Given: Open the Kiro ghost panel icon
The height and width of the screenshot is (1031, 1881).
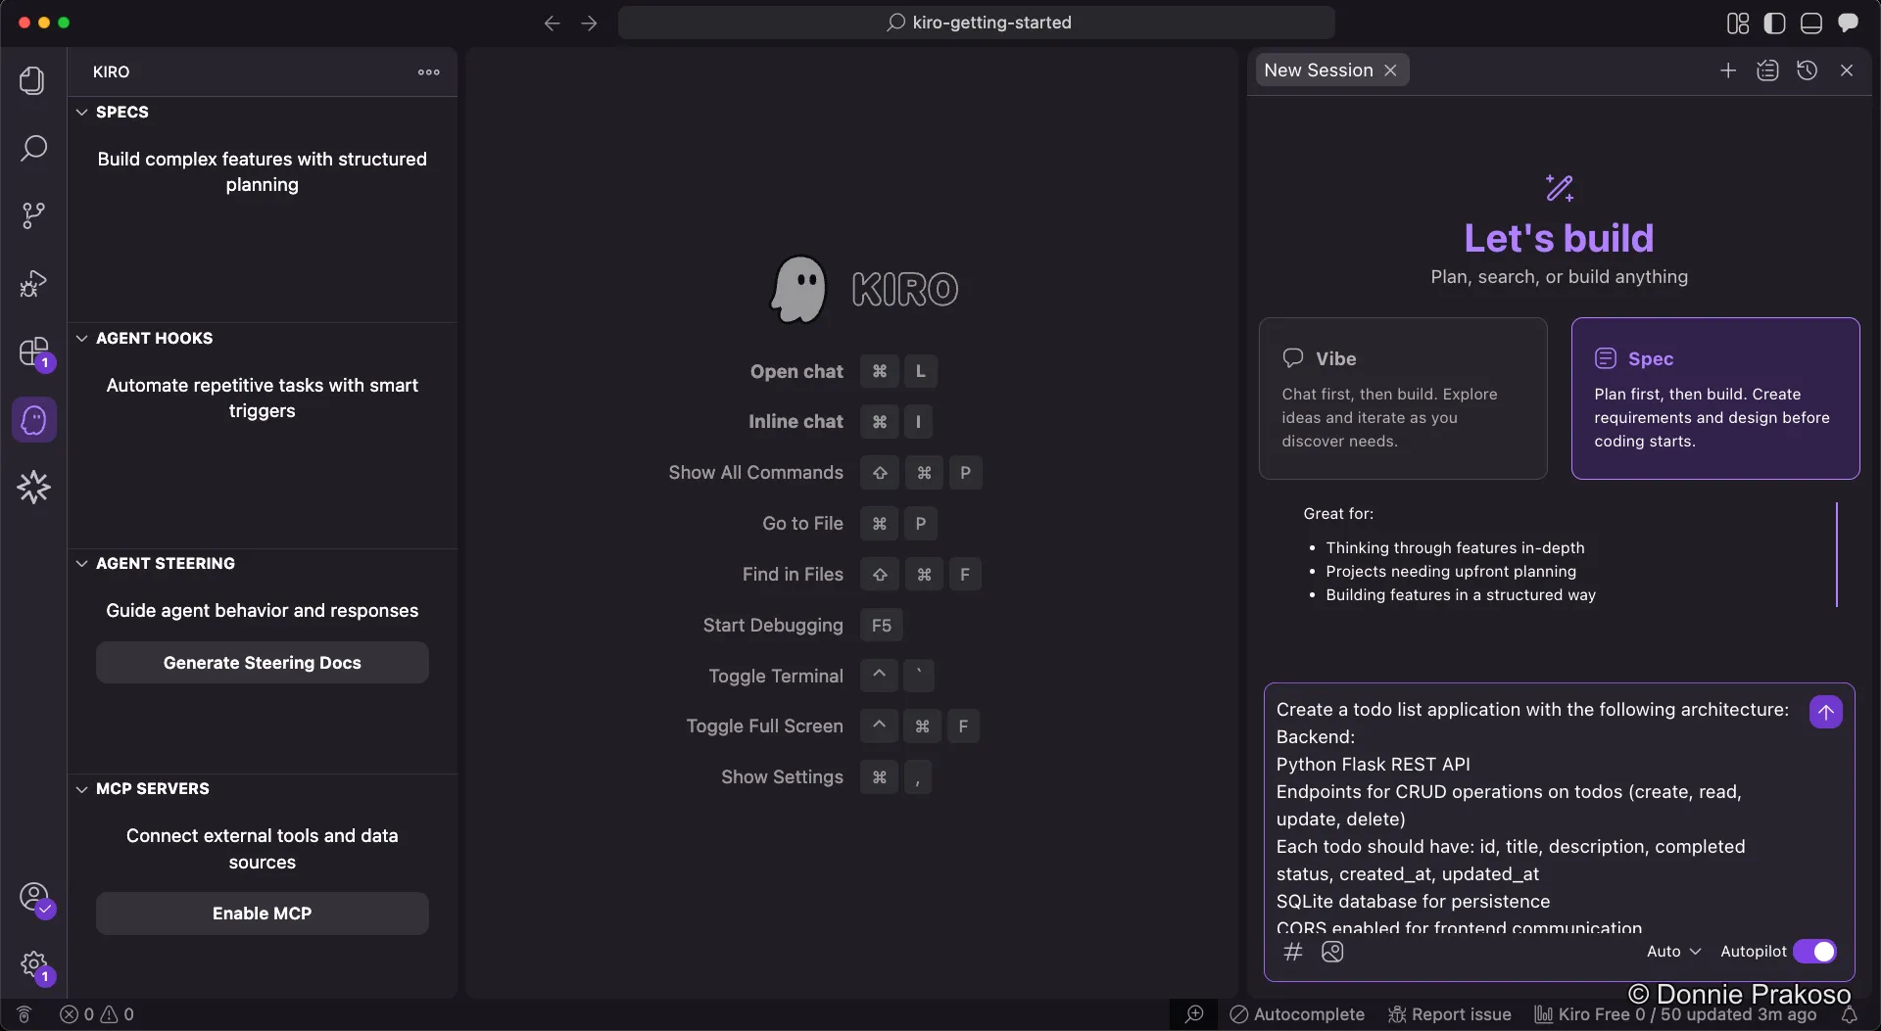Looking at the screenshot, I should click(x=33, y=419).
